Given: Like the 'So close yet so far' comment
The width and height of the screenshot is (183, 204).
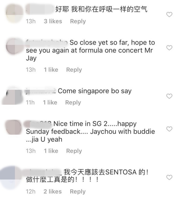Looking at the screenshot, I should [x=169, y=48].
